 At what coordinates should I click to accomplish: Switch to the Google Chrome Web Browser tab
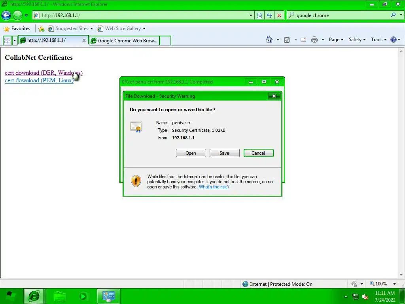coord(125,41)
